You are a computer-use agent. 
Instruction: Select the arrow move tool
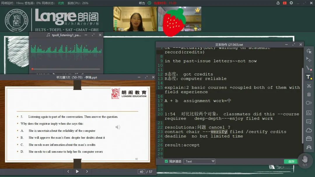click(308, 60)
